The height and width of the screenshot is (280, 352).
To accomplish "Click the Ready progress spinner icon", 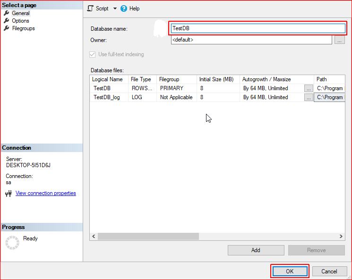I will [x=12, y=242].
